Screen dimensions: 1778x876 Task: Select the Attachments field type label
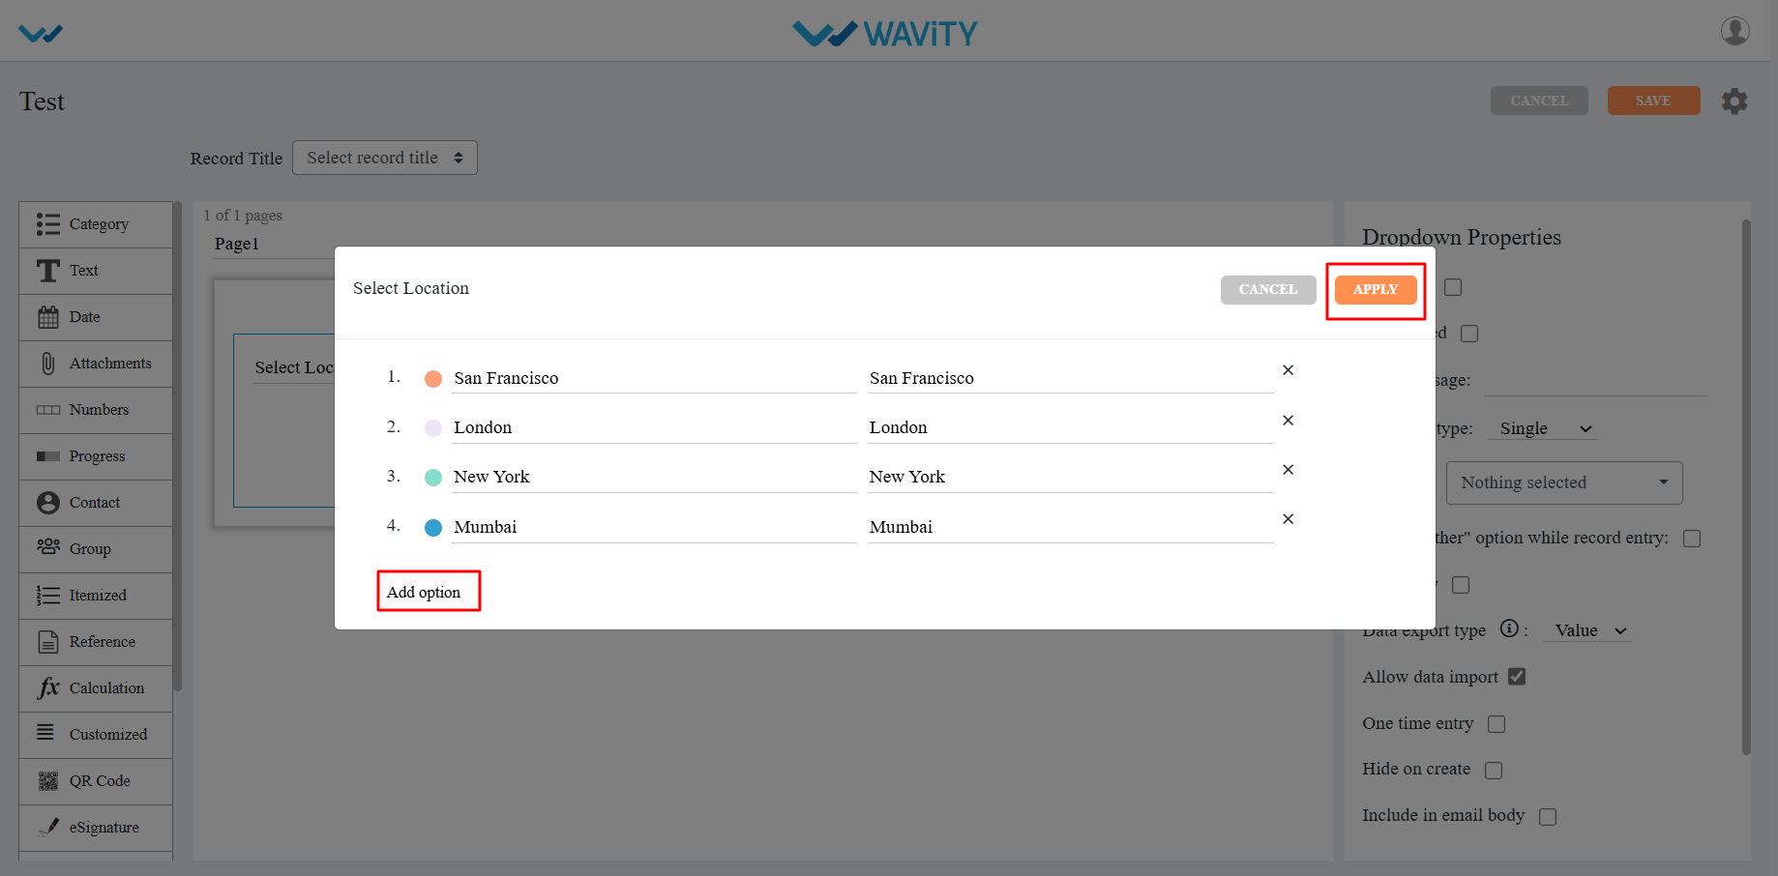(110, 364)
